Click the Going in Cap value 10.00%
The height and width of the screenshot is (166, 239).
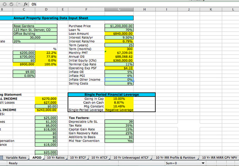pos(119,99)
